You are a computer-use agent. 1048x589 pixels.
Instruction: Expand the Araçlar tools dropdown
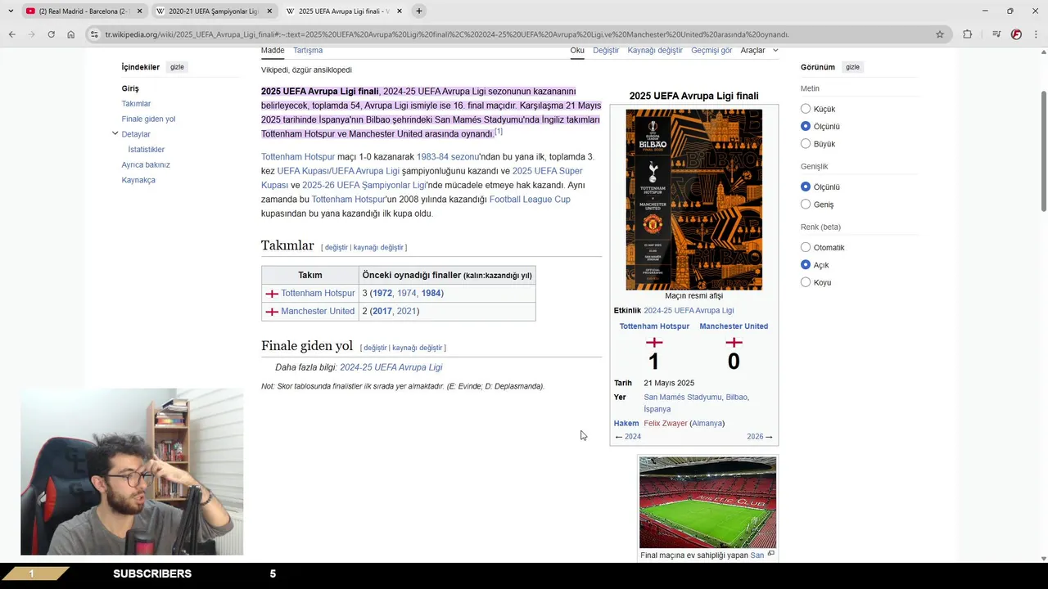(x=759, y=51)
